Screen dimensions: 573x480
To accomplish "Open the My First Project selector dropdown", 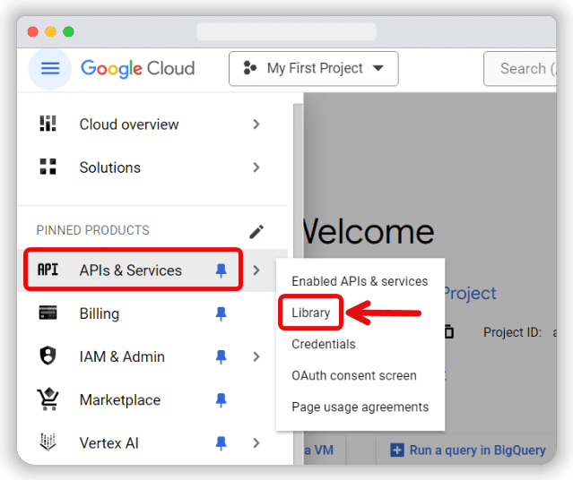I will tap(314, 69).
